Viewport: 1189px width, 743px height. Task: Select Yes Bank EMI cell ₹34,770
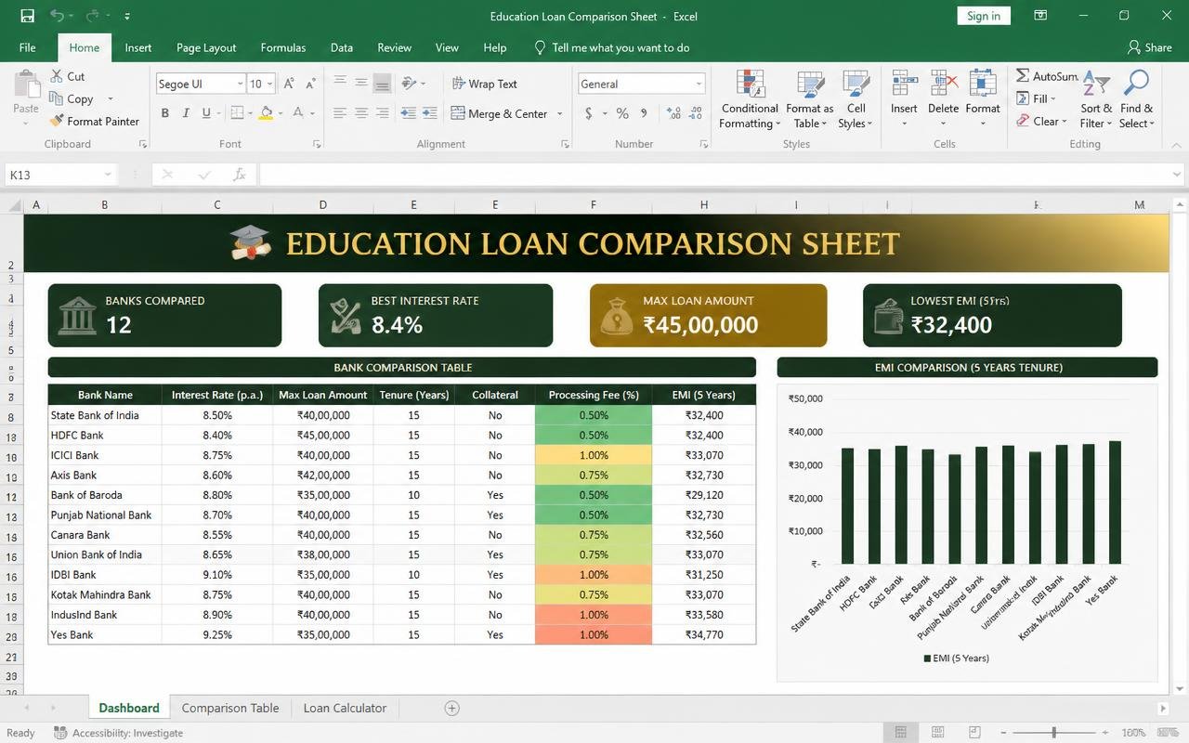coord(704,635)
